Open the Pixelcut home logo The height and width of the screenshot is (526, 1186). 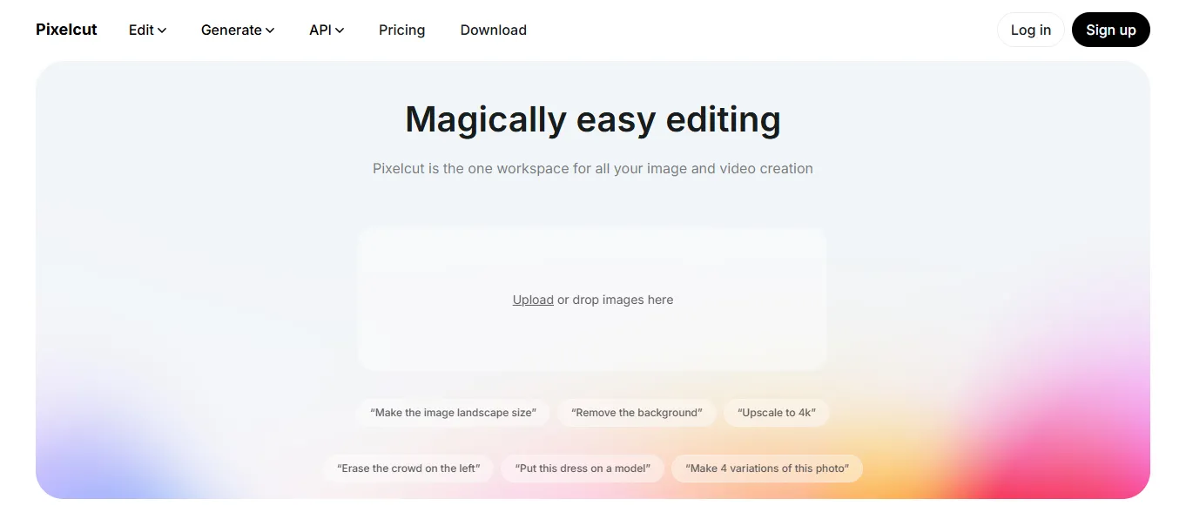point(66,30)
